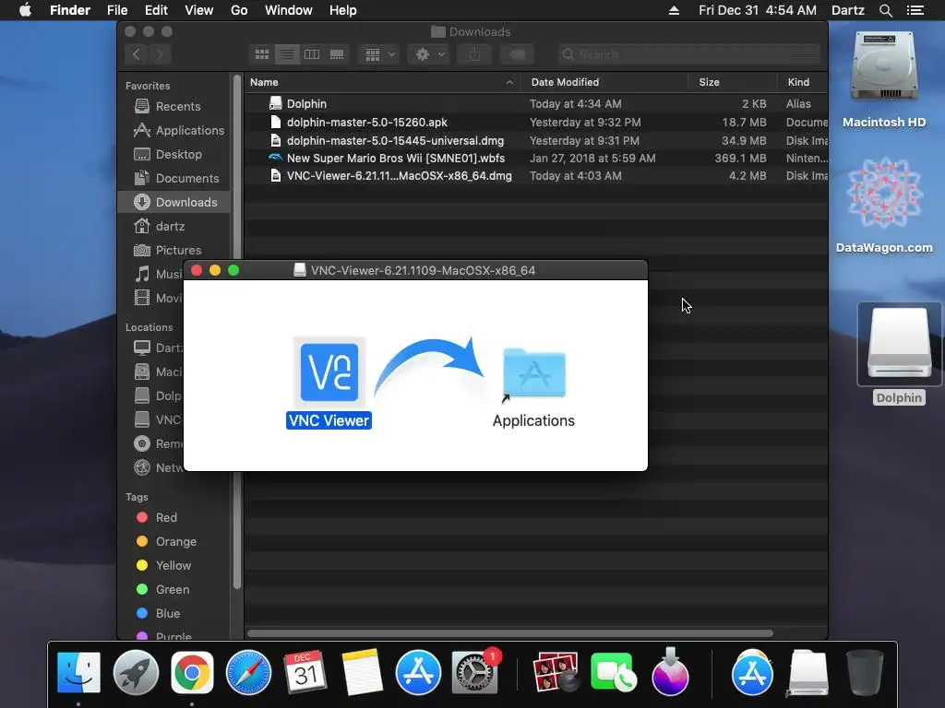Viewport: 945px width, 708px height.
Task: Switch Finder to list view
Action: 287,54
